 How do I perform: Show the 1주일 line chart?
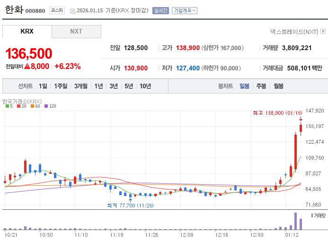pyautogui.click(x=61, y=86)
